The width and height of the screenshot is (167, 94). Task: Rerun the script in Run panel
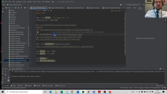5,72
